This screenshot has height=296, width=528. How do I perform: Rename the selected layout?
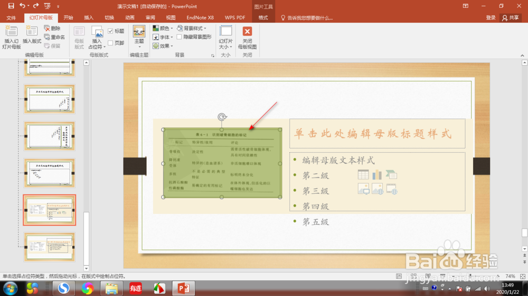point(54,37)
